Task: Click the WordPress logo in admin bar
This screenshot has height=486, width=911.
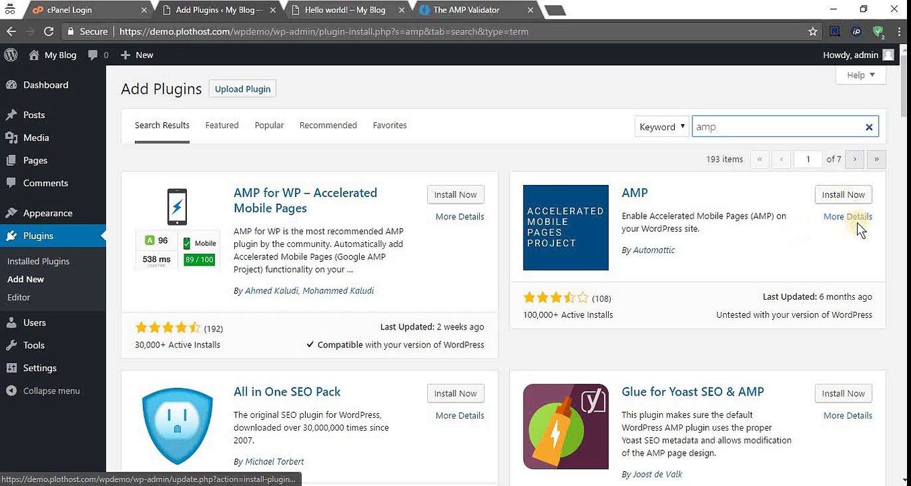Action: [x=11, y=55]
